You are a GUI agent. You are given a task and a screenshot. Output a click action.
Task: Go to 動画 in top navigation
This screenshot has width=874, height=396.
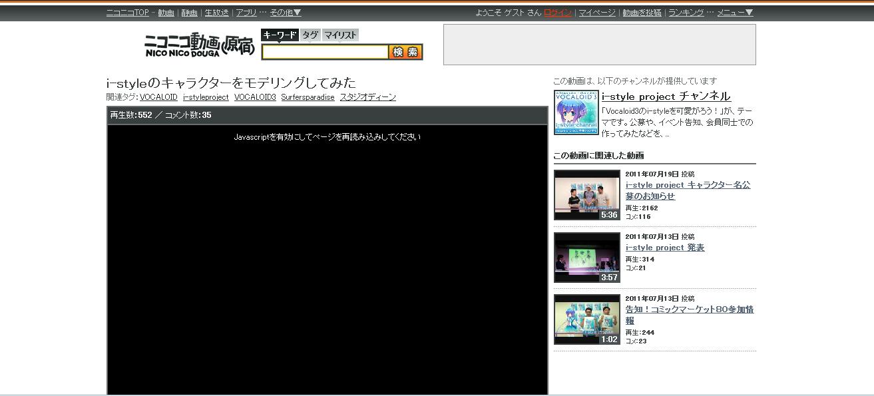(166, 13)
